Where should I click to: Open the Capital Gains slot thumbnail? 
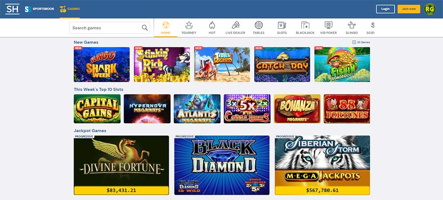point(97,109)
